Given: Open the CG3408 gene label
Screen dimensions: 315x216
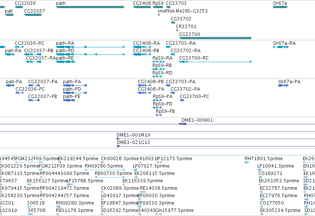Looking at the screenshot, I should click(142, 3).
